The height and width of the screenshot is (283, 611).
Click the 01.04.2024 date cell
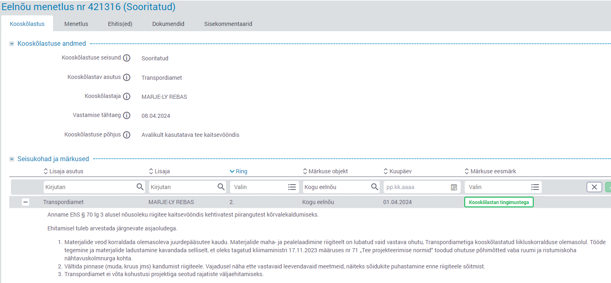coord(397,202)
